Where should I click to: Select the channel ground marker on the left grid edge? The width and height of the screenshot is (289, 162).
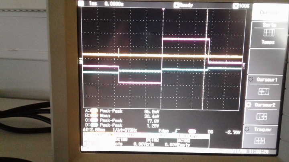point(81,61)
